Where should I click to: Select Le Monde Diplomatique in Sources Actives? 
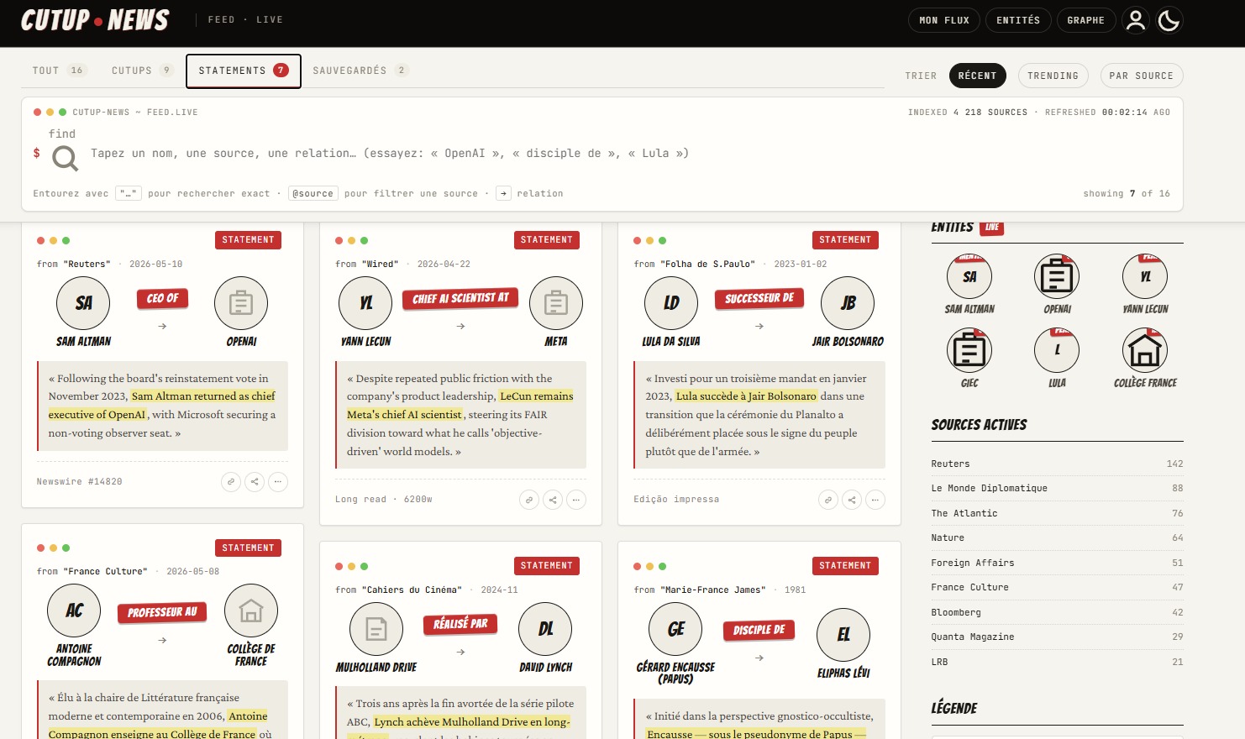coord(1057,488)
